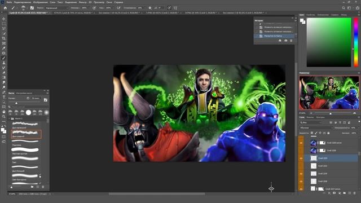
Task: Select the Lasso tool
Action: click(x=4, y=29)
